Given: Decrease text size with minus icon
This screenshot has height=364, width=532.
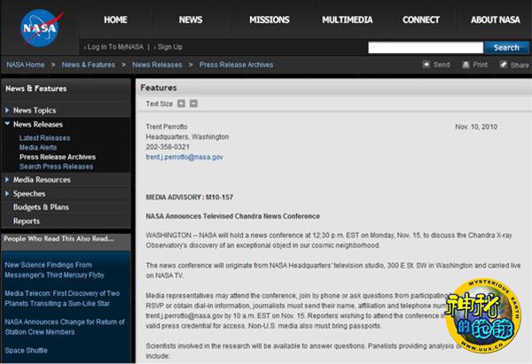Looking at the screenshot, I should pyautogui.click(x=193, y=104).
